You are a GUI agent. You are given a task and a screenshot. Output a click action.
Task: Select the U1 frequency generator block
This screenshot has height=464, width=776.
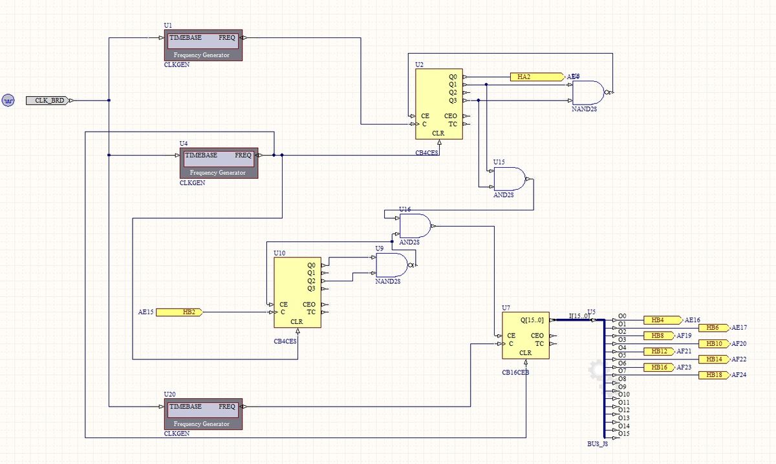204,45
